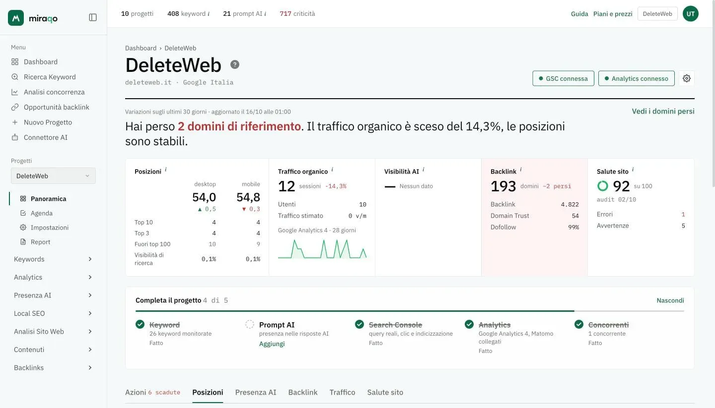Open the DeleteWeb project dropdown
The height and width of the screenshot is (408, 715).
click(53, 176)
